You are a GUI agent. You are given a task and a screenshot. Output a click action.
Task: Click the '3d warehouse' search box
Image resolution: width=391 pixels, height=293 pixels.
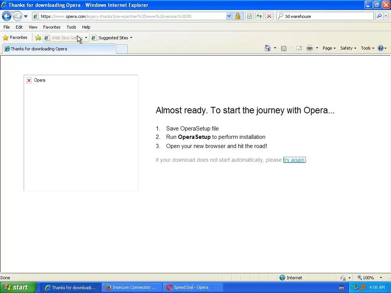click(325, 16)
